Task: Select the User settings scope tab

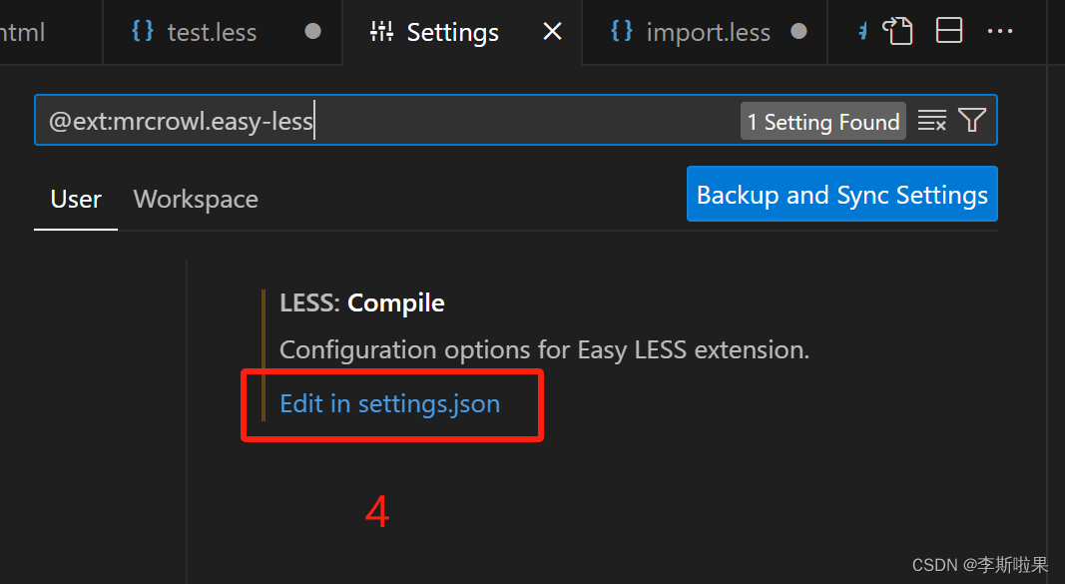Action: (x=76, y=199)
